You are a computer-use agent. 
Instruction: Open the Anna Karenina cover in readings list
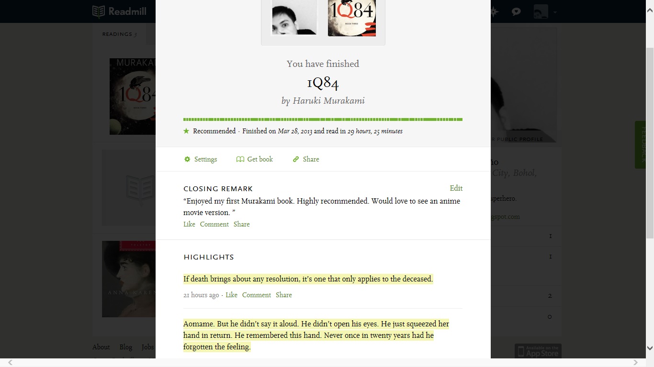[x=129, y=279]
